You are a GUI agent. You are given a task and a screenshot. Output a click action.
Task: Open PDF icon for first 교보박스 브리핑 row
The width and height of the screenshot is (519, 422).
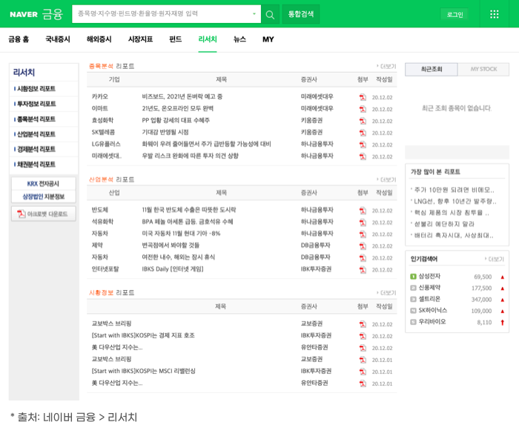(363, 324)
